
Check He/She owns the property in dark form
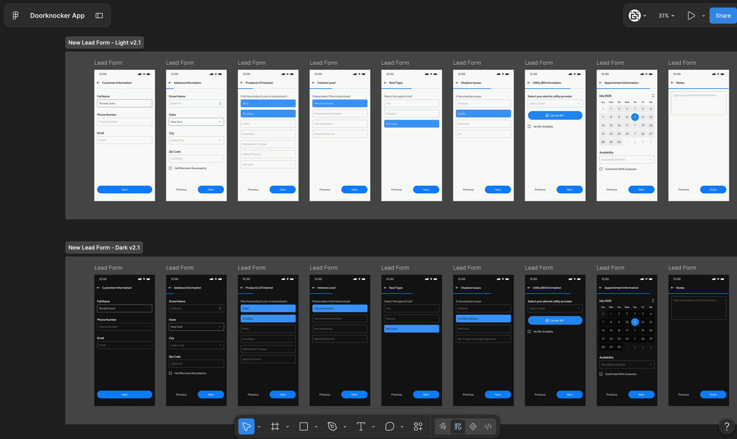click(x=170, y=373)
